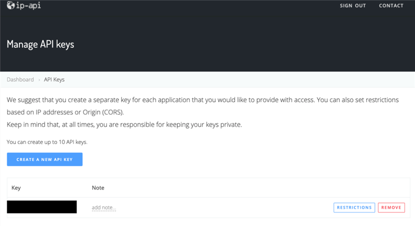The width and height of the screenshot is (415, 226).
Task: Open Restrictions for the API key
Action: [354, 208]
